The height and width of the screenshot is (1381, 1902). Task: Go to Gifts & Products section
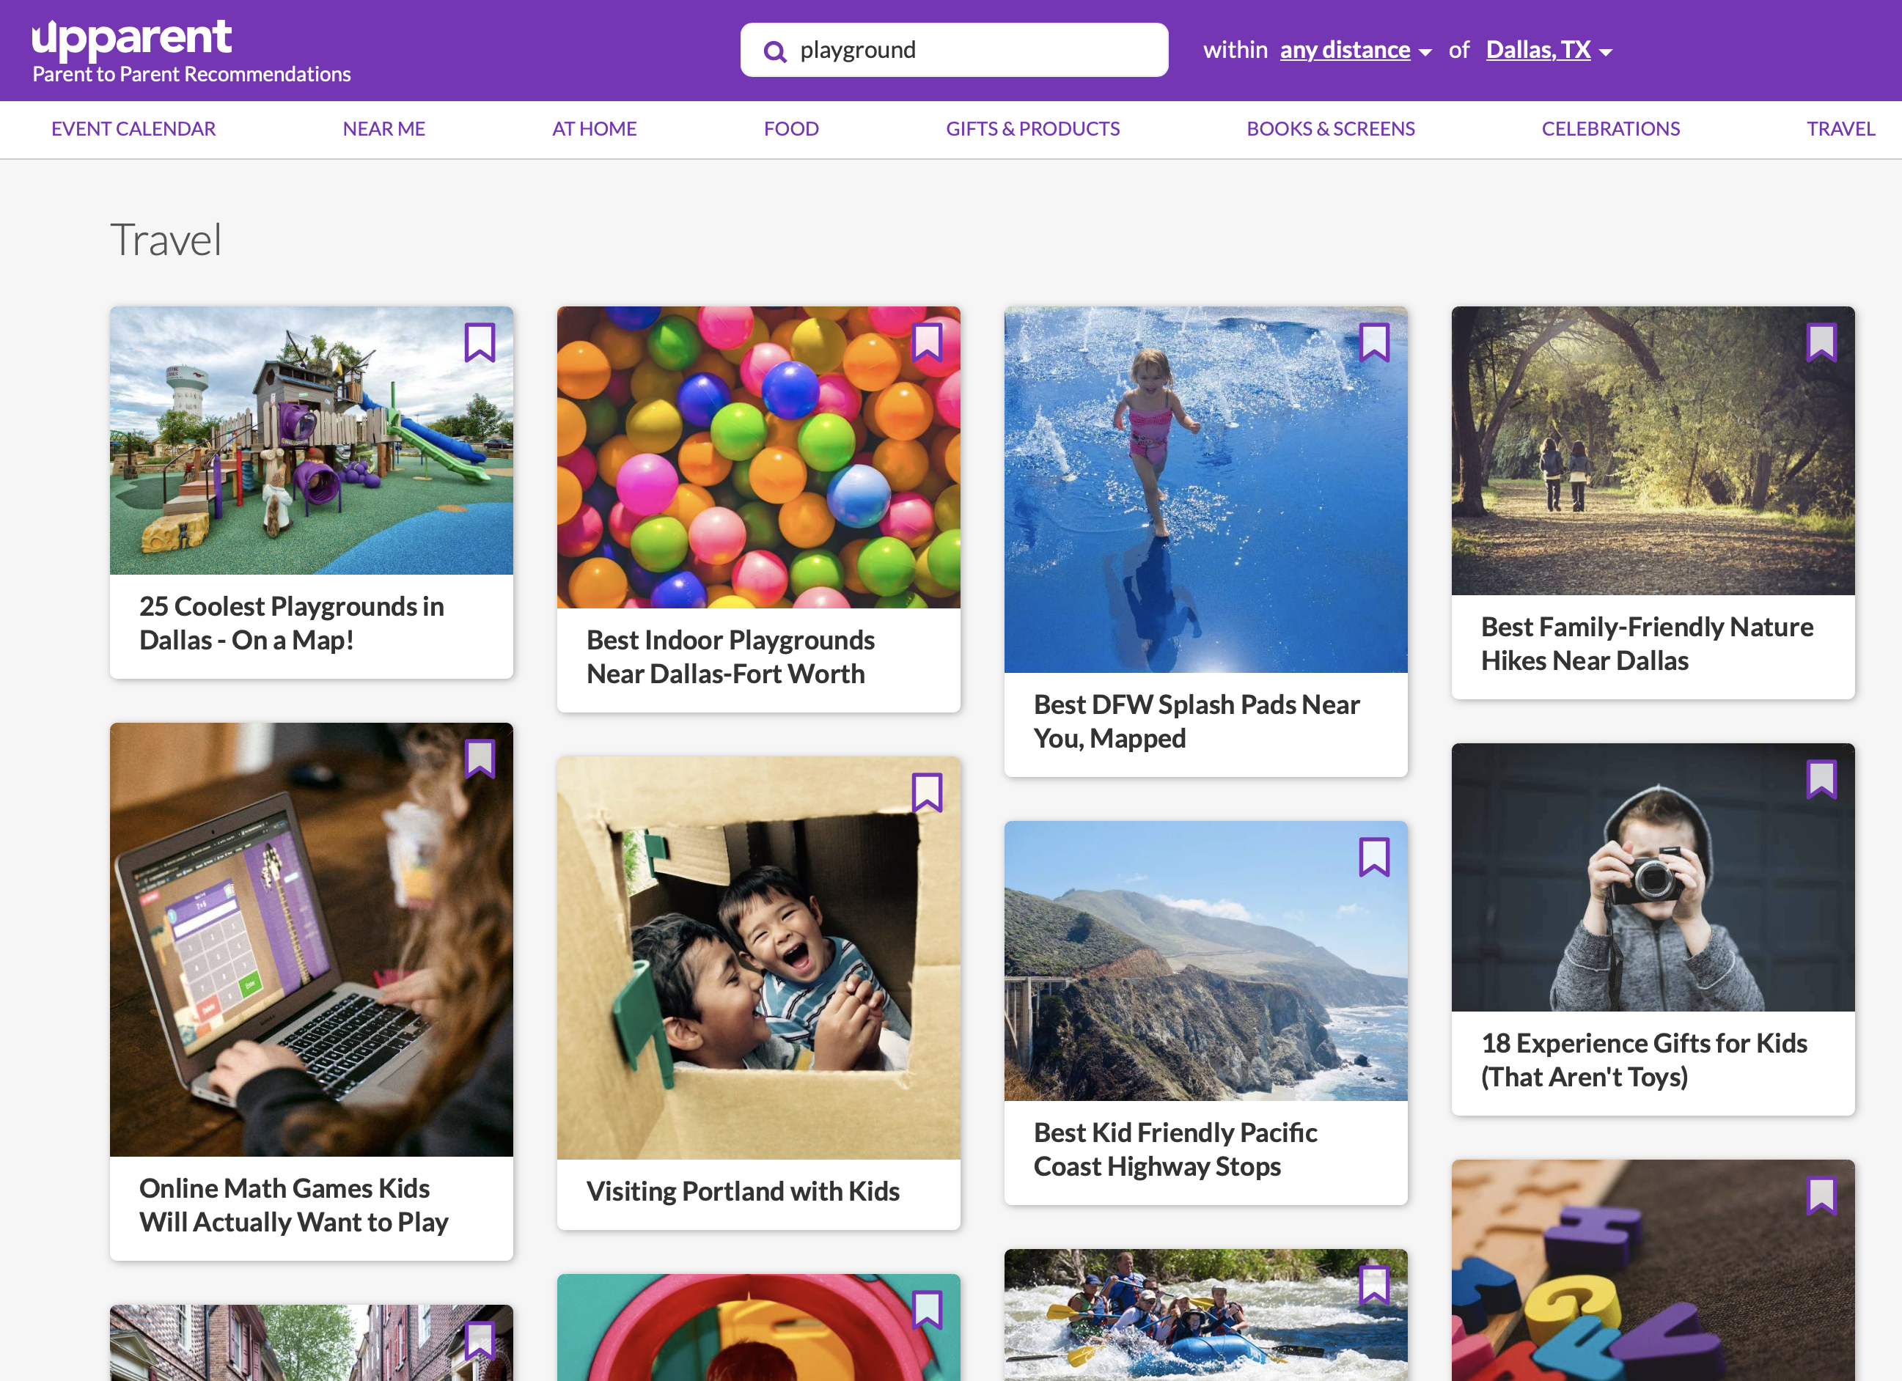point(1032,129)
